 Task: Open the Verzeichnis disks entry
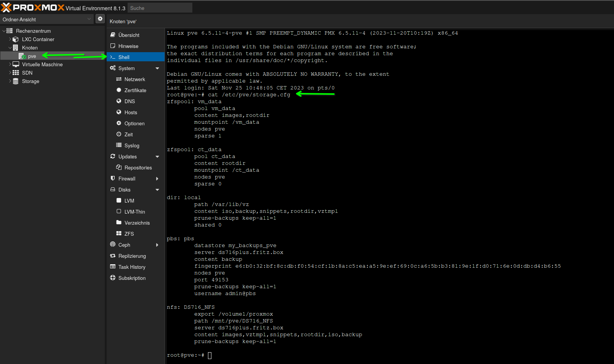(x=136, y=223)
